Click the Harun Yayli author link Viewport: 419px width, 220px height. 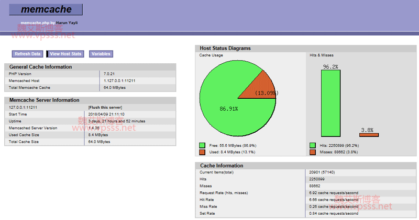click(67, 23)
